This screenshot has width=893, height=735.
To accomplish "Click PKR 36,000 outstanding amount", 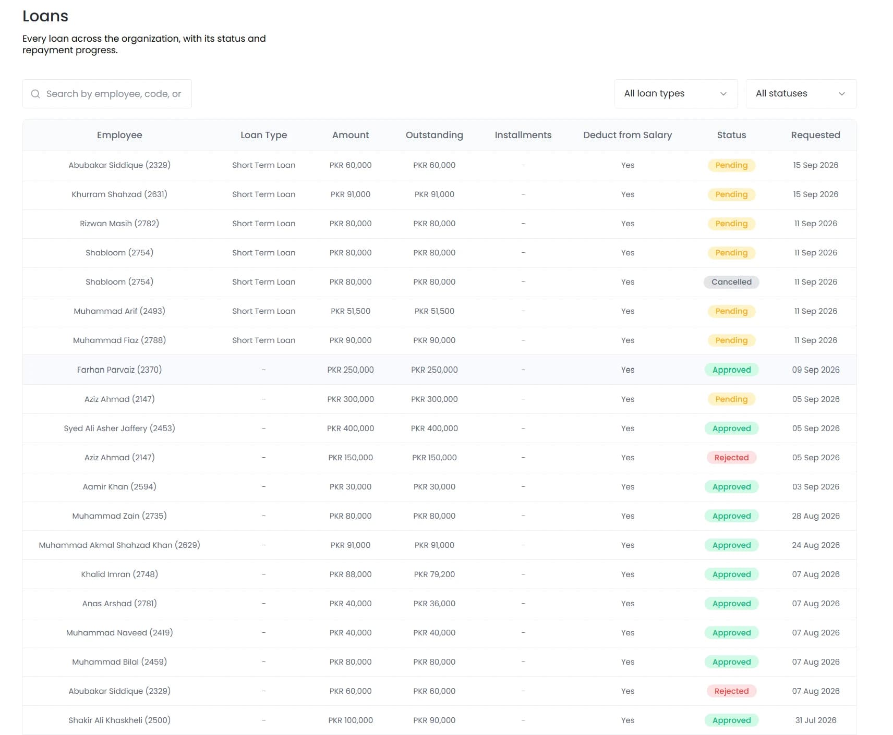I will (x=434, y=604).
